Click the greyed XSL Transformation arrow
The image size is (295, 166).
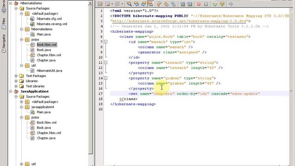coord(231,4)
